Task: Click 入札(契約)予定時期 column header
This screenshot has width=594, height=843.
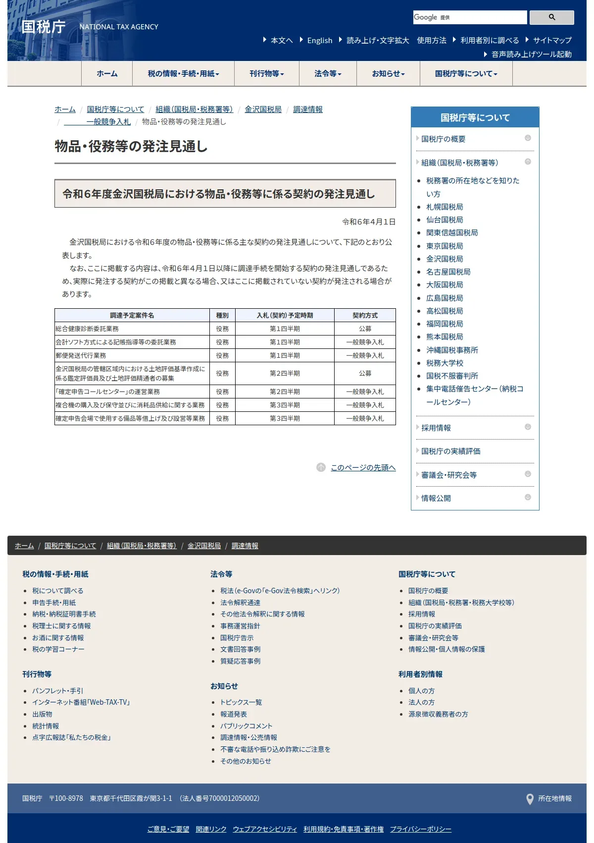Action: pyautogui.click(x=285, y=315)
